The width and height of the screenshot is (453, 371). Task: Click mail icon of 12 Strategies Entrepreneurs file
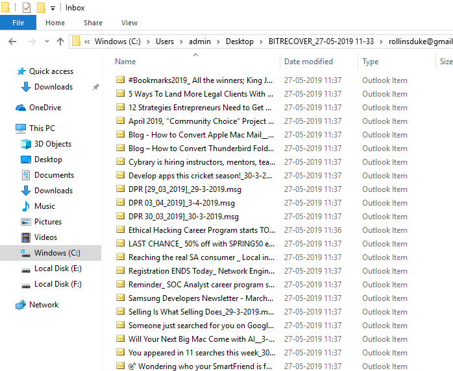121,106
